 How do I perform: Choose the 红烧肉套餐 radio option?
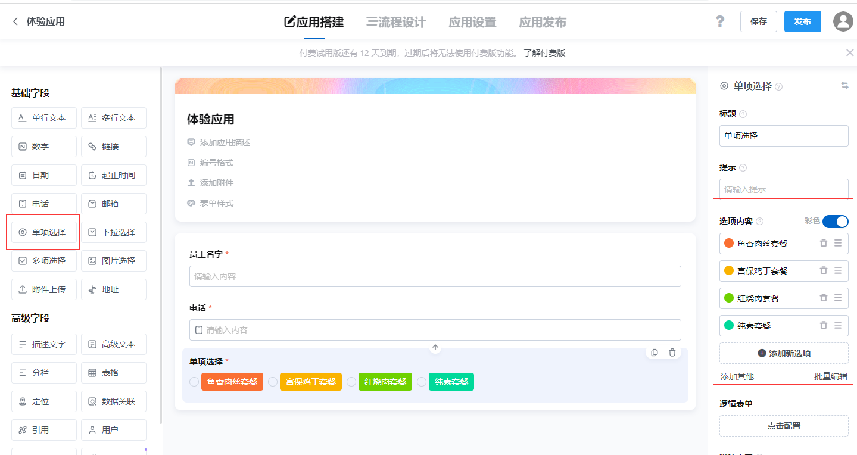351,381
